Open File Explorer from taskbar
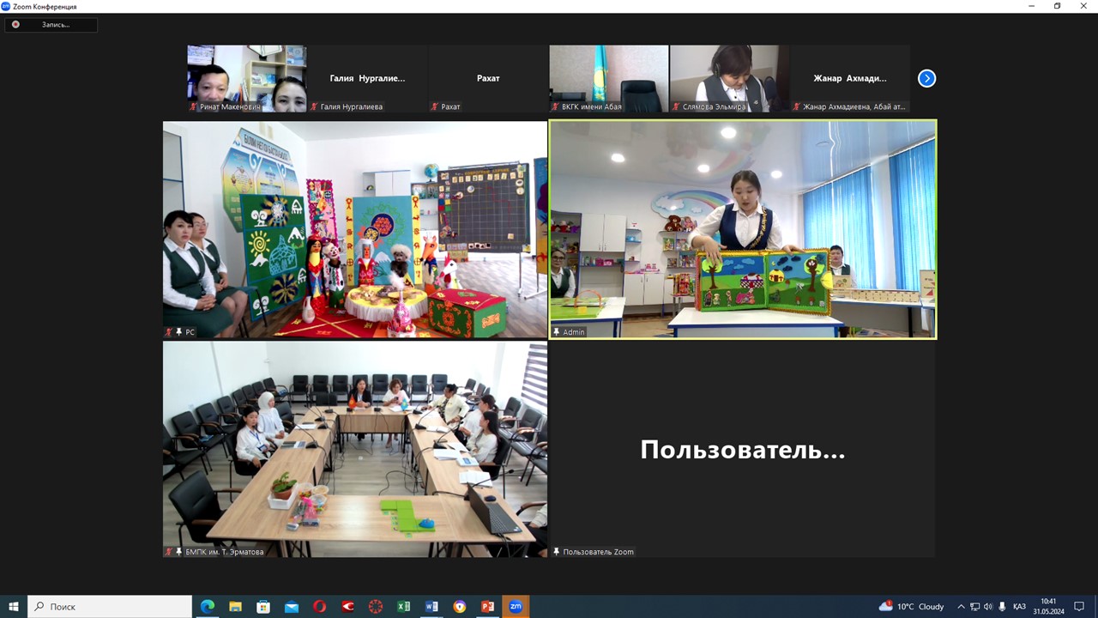This screenshot has height=618, width=1098. [x=235, y=607]
